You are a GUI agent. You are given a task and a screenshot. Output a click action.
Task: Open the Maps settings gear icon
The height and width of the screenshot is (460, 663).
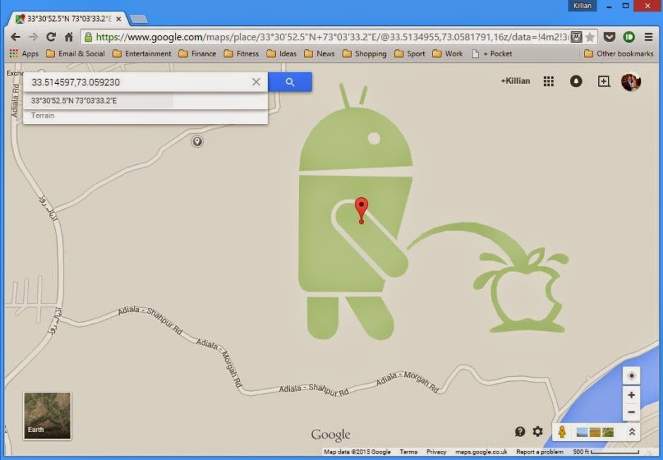[x=537, y=431]
